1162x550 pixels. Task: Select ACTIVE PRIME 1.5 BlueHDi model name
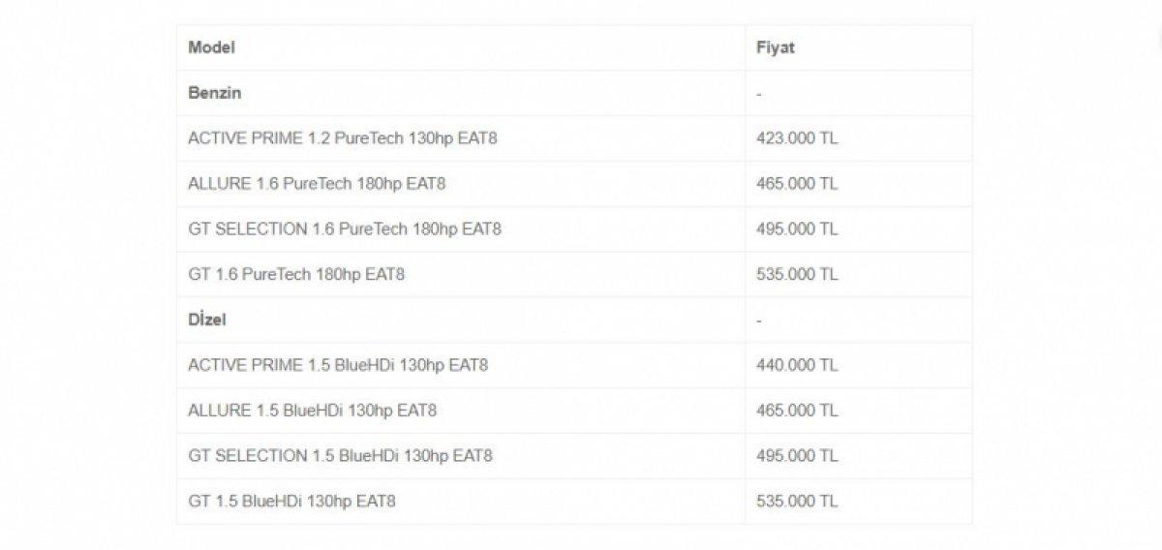click(338, 365)
